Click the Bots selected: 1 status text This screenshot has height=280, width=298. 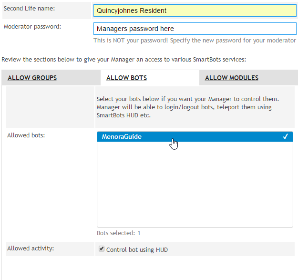tap(118, 233)
